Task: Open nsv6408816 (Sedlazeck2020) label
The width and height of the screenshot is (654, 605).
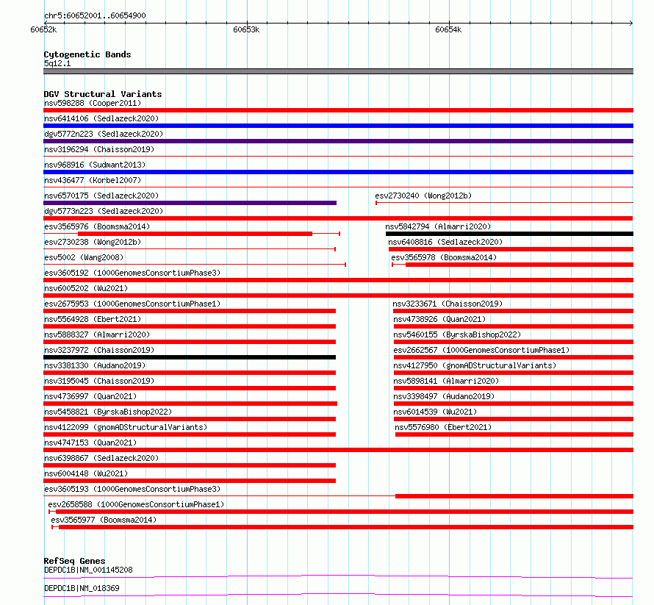Action: point(445,242)
